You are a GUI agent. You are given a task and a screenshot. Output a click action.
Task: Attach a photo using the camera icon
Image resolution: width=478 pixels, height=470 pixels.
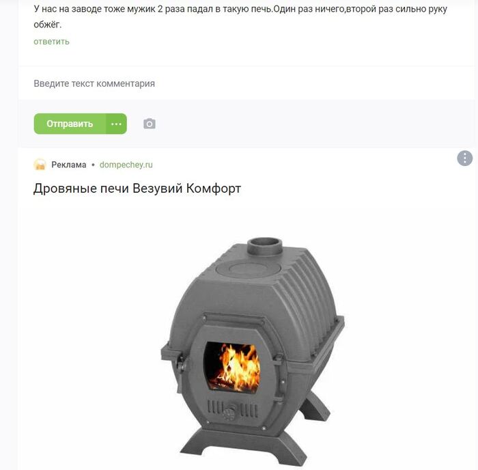[x=150, y=124]
